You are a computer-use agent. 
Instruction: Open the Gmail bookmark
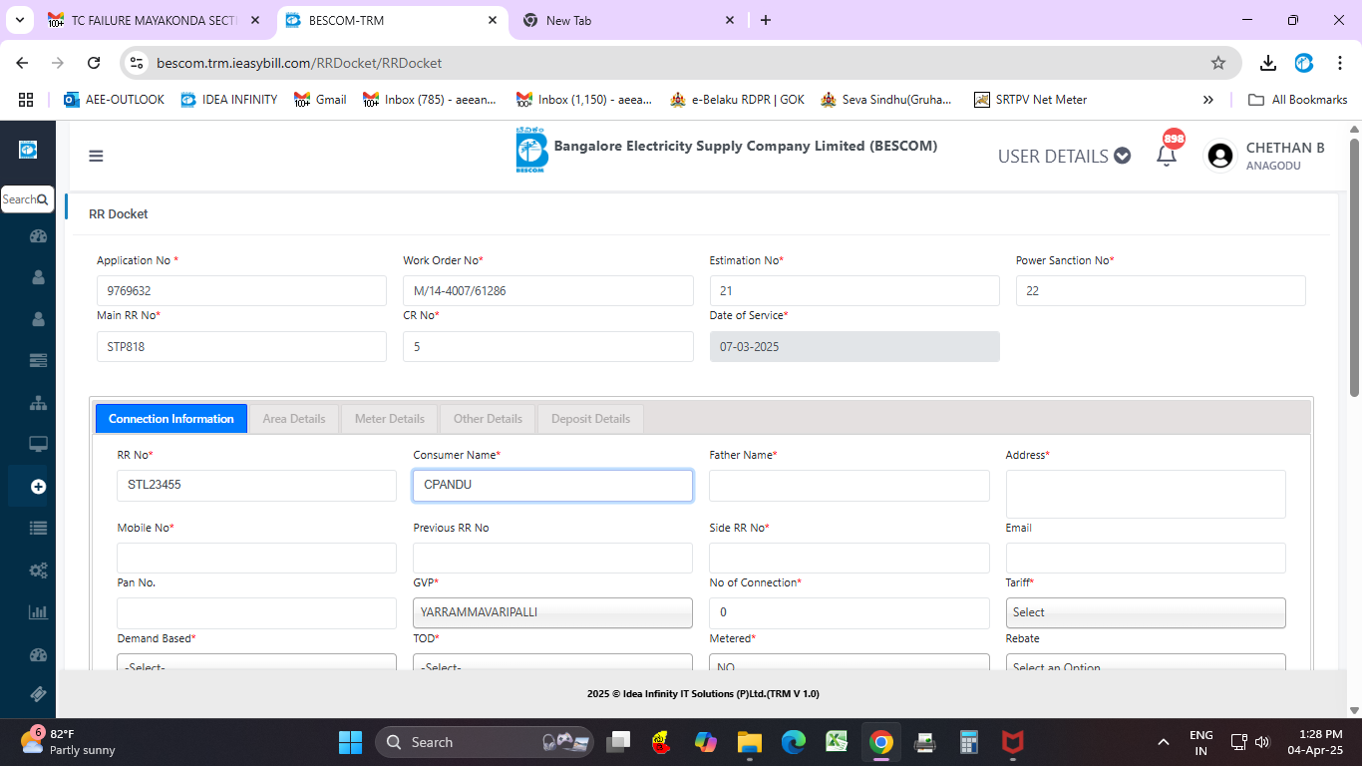320,100
